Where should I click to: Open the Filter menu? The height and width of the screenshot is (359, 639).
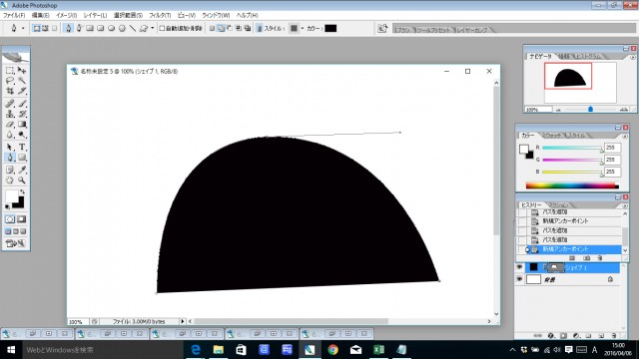[160, 15]
